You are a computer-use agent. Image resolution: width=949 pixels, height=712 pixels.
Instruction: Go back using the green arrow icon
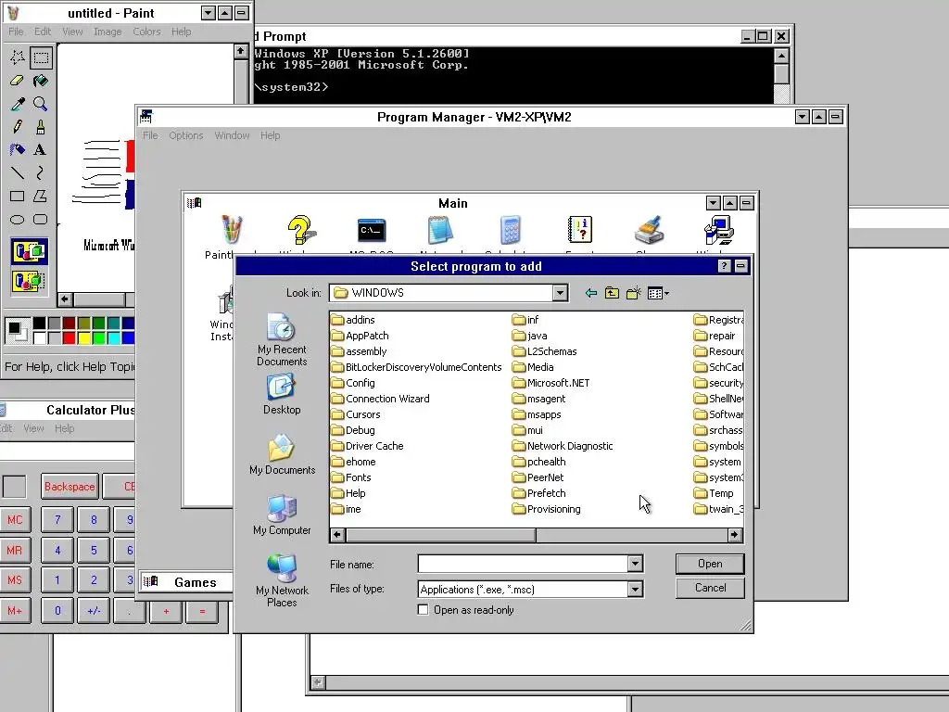[591, 293]
